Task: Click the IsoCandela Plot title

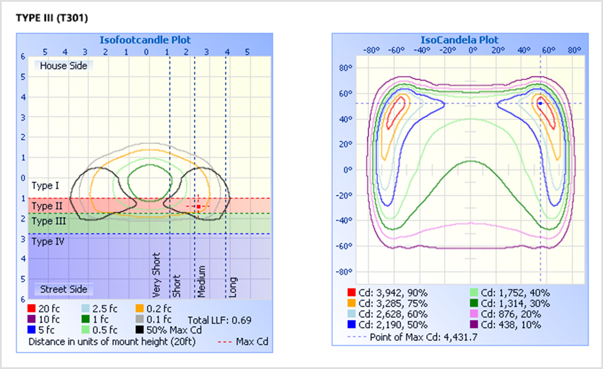Action: click(459, 40)
